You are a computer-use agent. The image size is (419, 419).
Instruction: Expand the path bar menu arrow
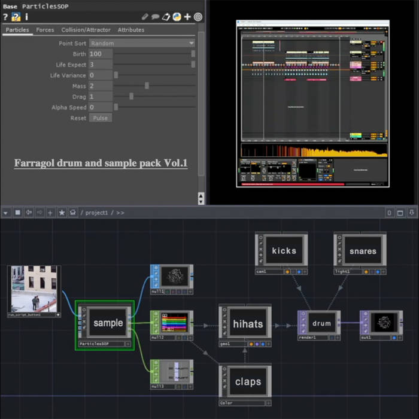pyautogui.click(x=5, y=212)
